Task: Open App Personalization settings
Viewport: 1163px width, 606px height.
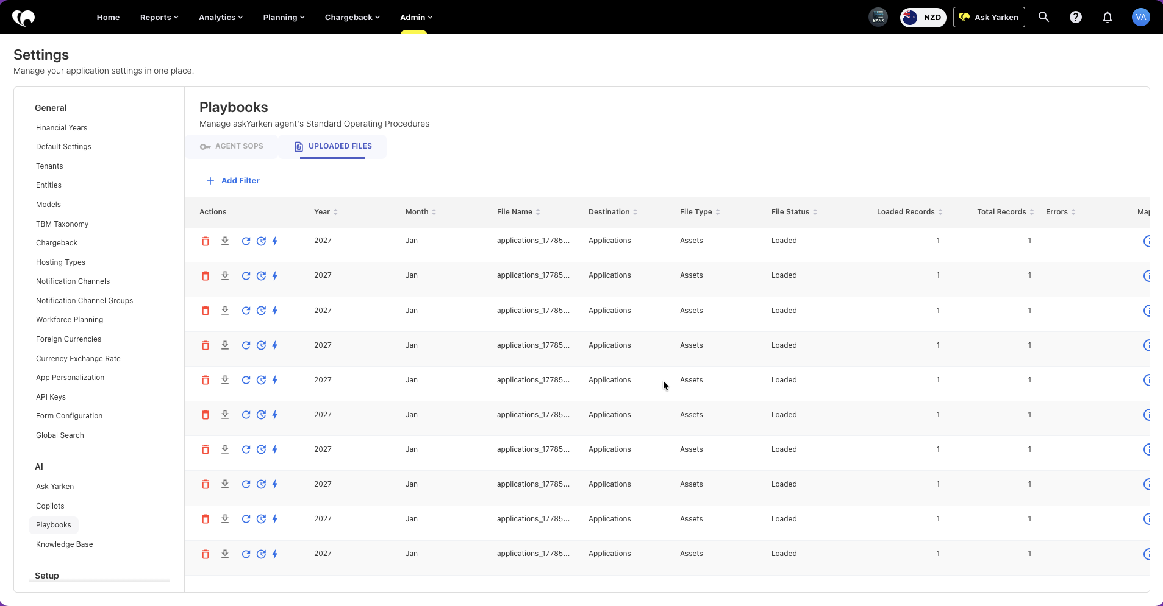Action: 70,378
